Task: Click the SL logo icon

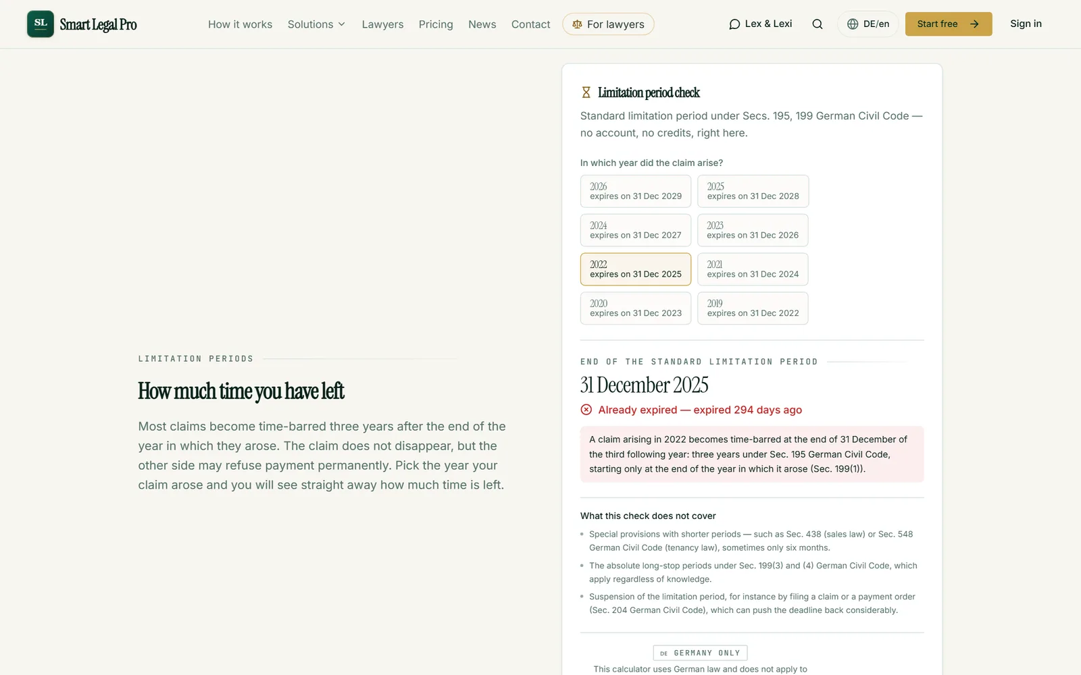Action: (41, 24)
